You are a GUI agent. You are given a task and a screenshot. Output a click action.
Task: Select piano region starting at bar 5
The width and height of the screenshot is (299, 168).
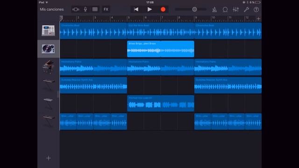pyautogui.click(x=161, y=67)
